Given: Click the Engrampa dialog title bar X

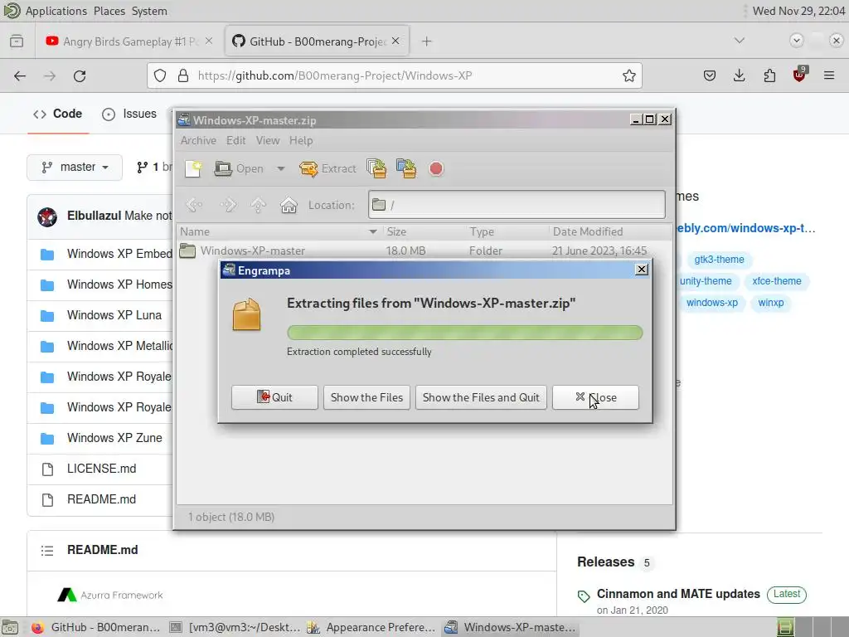Looking at the screenshot, I should 642,270.
